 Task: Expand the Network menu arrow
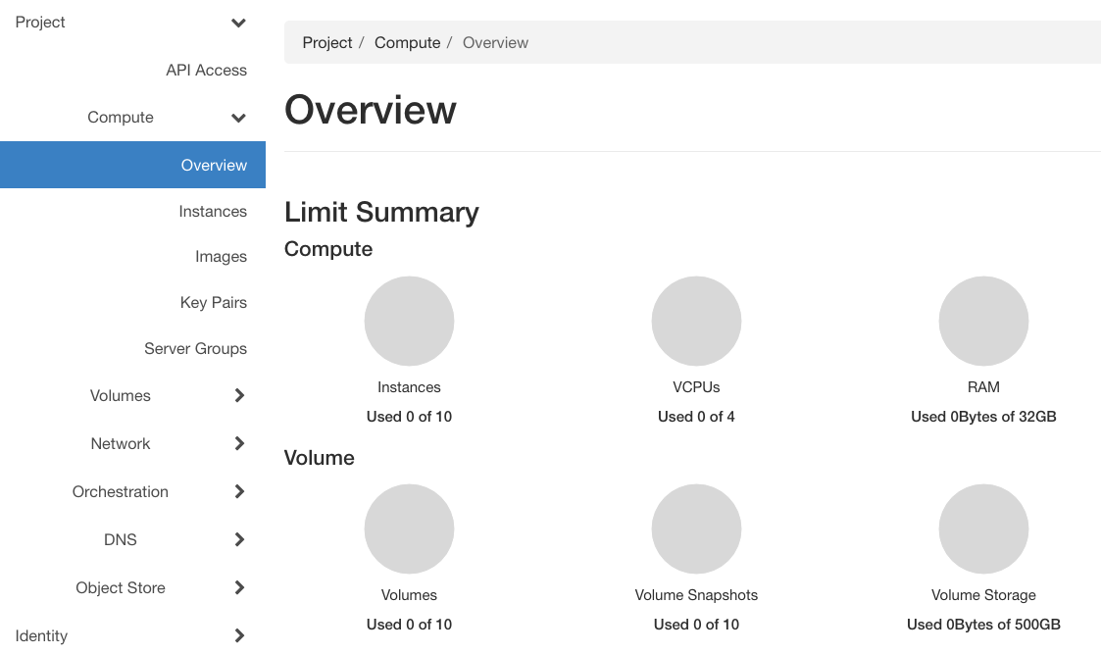click(239, 444)
